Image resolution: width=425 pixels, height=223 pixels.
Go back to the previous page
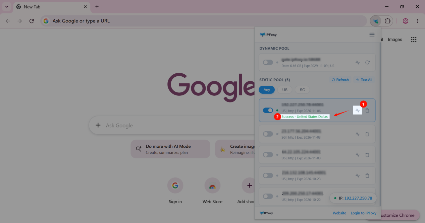pyautogui.click(x=8, y=21)
